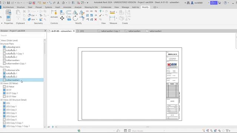Click the Project Browser Search field
The height and width of the screenshot is (133, 237).
click(x=22, y=35)
